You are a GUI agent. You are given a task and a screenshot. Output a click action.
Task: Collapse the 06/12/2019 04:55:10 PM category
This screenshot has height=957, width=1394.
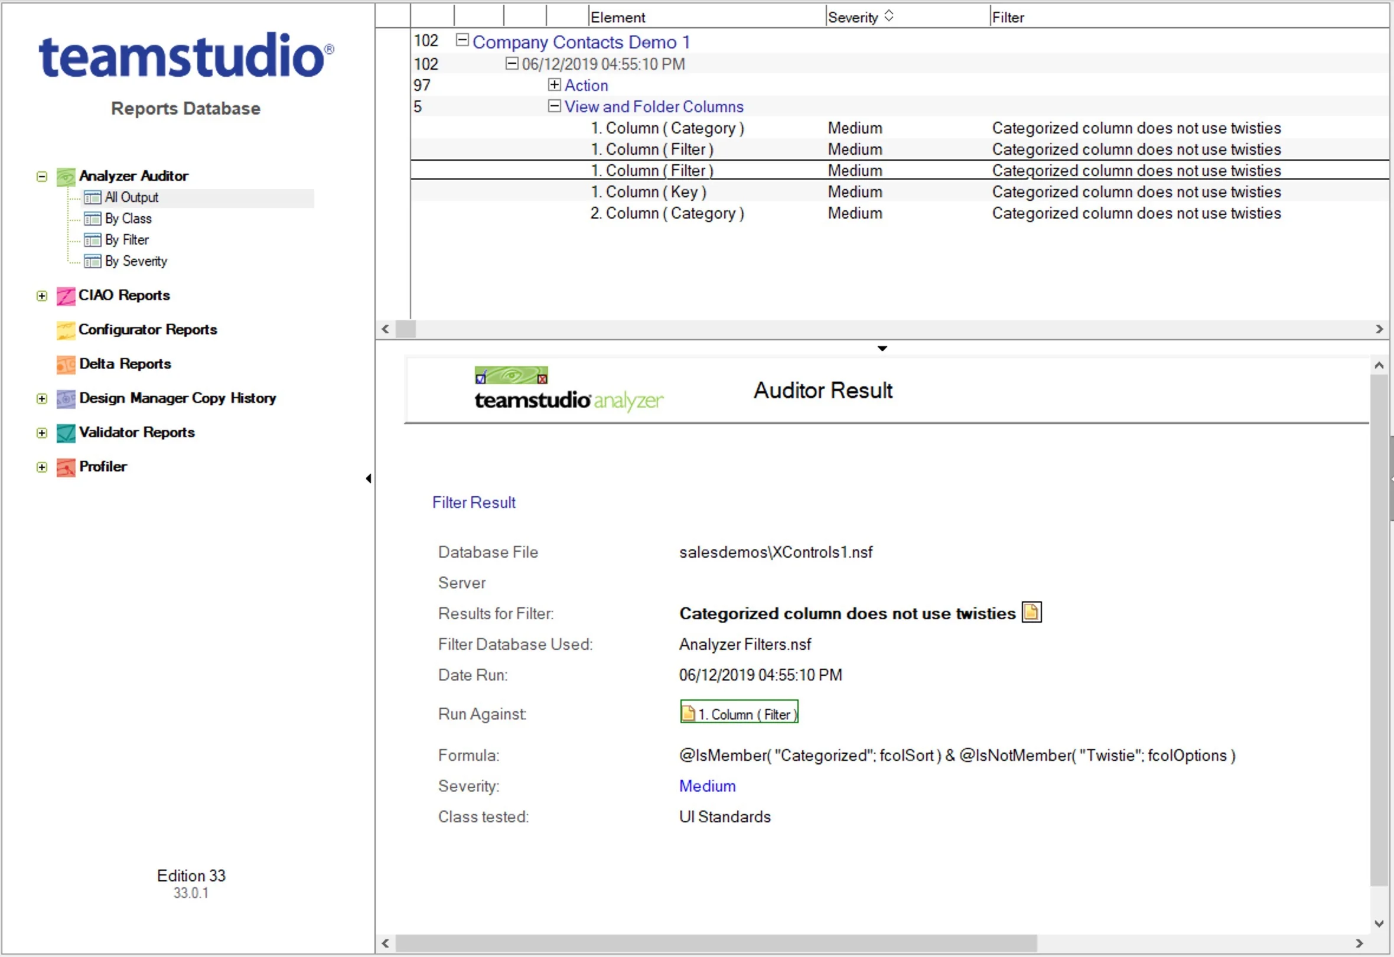pyautogui.click(x=511, y=63)
